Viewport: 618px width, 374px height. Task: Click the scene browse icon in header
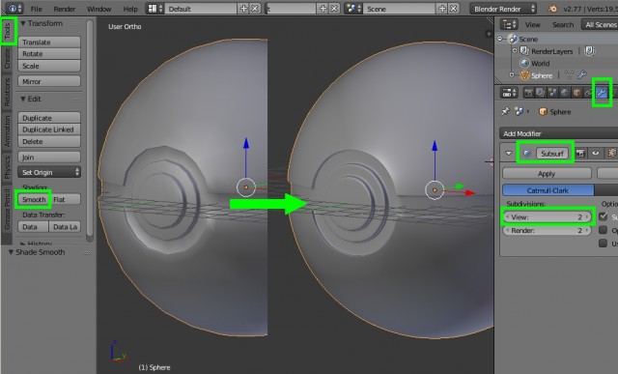click(353, 9)
